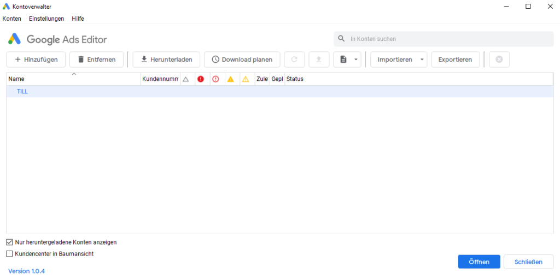Click the upload arrow toolbar icon
Viewport: 560px width, 279px height.
(x=319, y=60)
